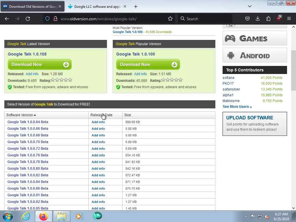The image size is (296, 222).
Task: Open the Pocket save icon
Action: click(247, 18)
